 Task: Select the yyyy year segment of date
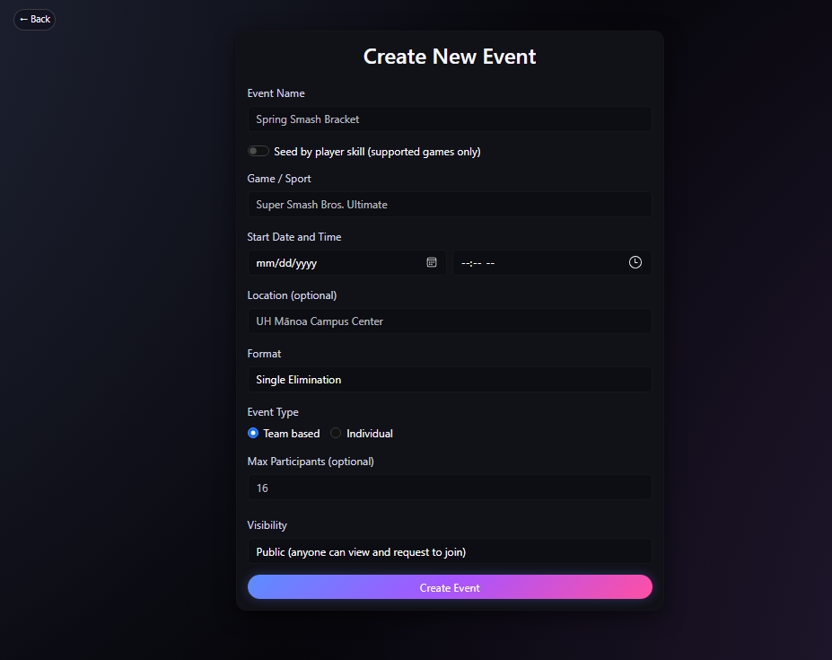click(306, 263)
